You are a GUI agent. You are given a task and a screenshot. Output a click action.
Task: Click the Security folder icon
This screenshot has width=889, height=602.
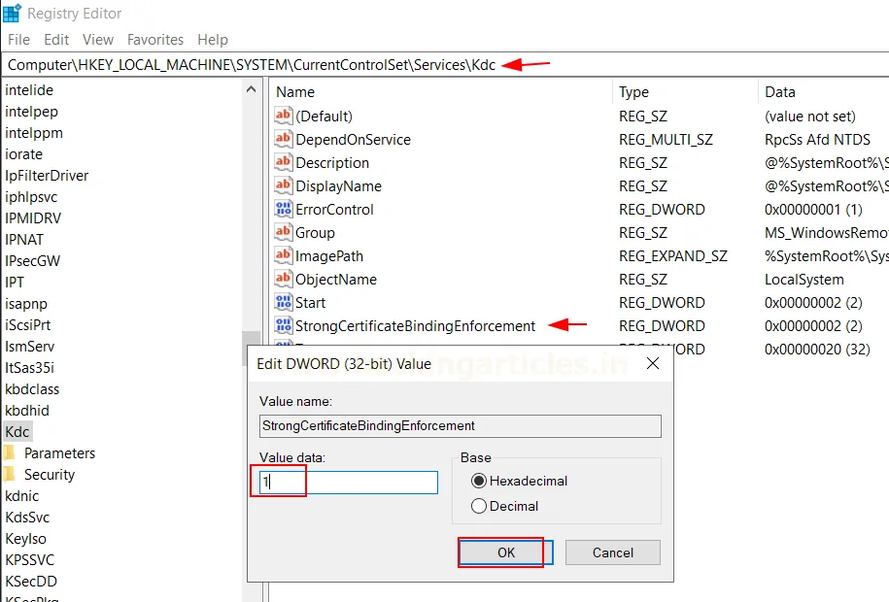click(10, 475)
